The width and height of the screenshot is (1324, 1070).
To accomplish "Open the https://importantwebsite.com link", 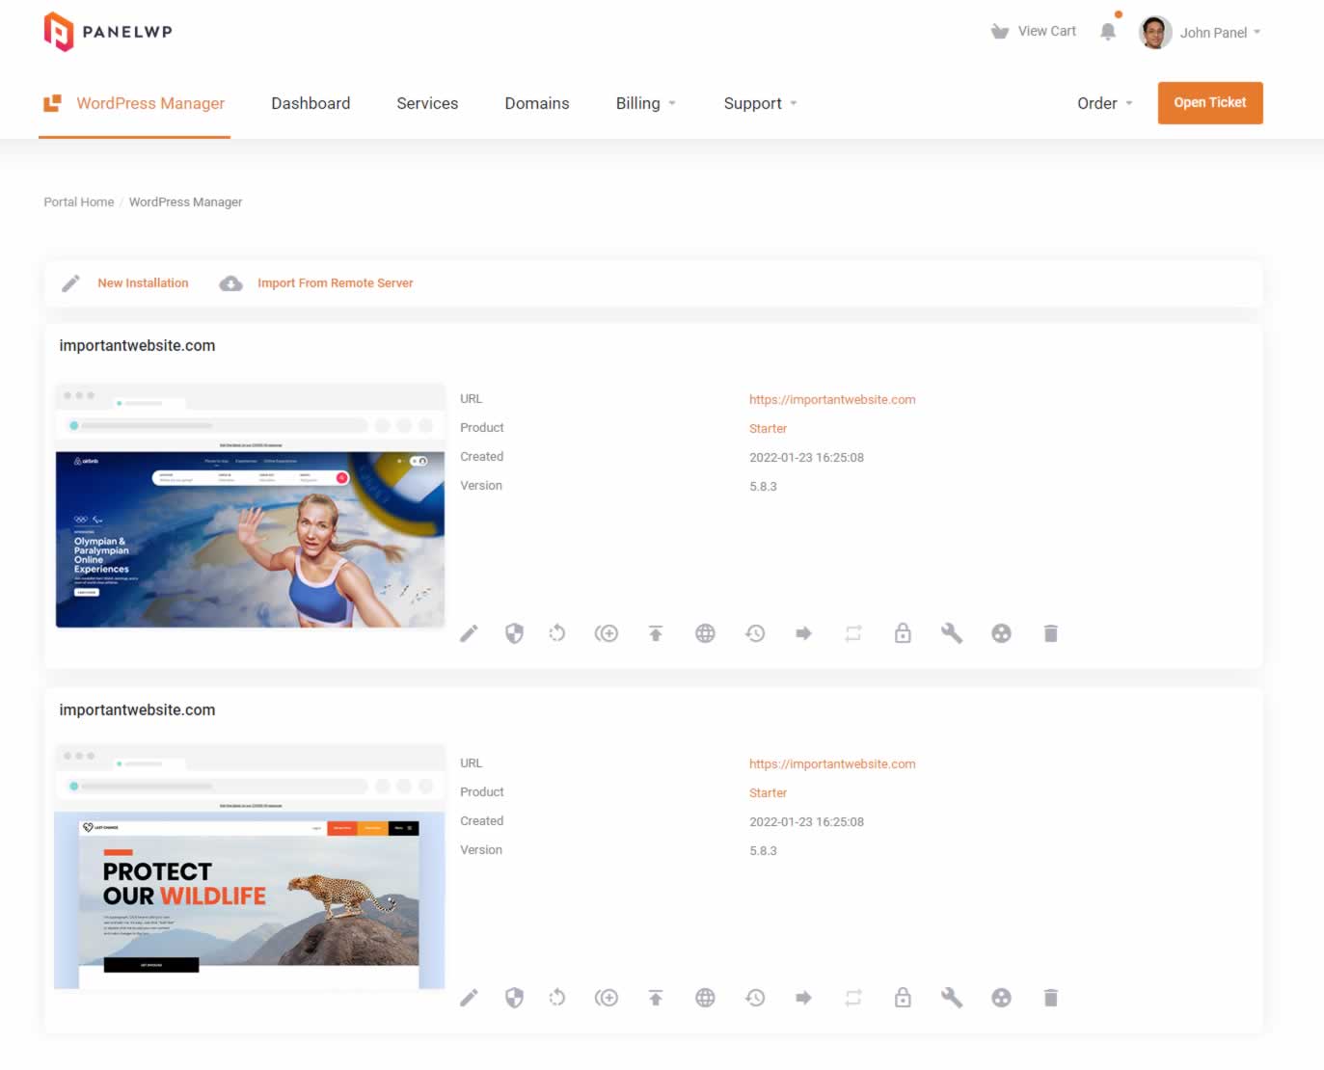I will coord(832,399).
